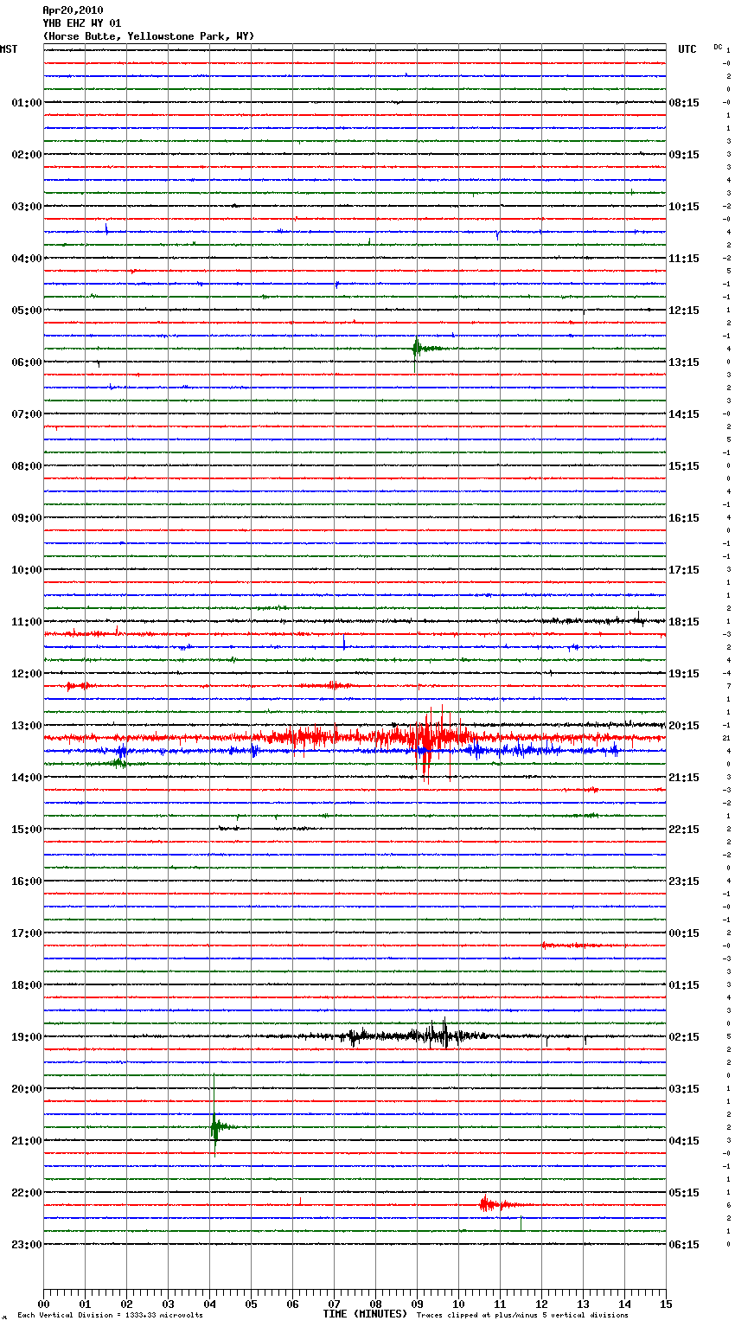This screenshot has width=735, height=1327.
Task: Select the "02:00" MST row label
Action: click(27, 155)
